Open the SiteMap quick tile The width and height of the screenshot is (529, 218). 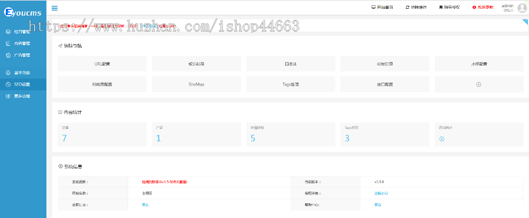pyautogui.click(x=196, y=84)
